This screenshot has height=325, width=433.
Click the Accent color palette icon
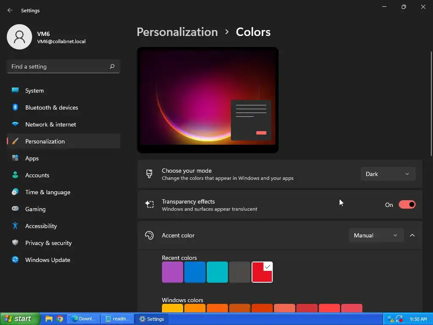tap(149, 235)
